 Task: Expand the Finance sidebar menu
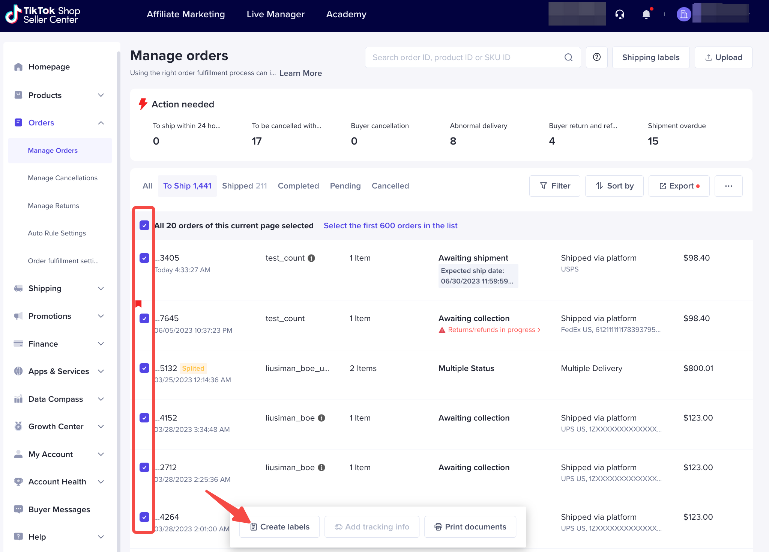[101, 344]
